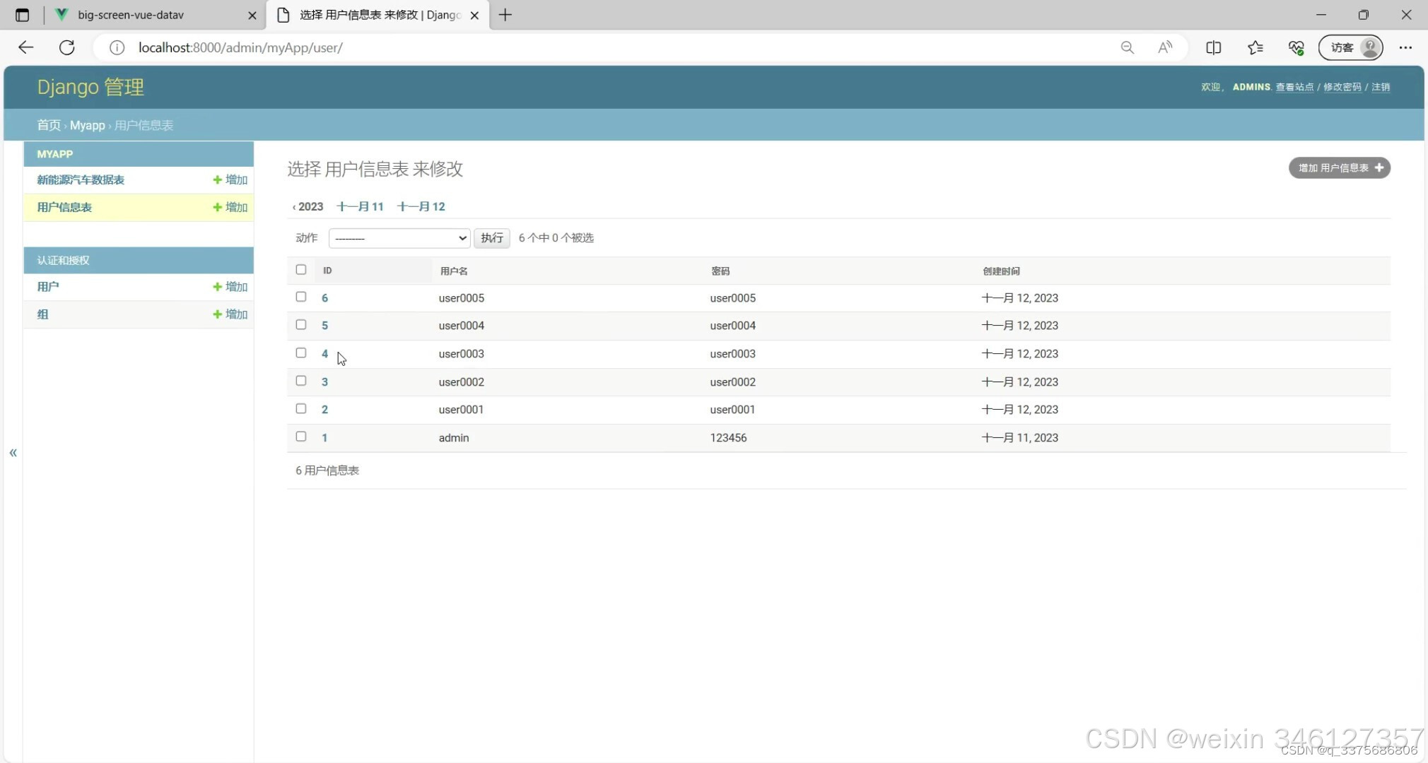
Task: Open 用户信息表 in the sidebar menu
Action: [64, 207]
